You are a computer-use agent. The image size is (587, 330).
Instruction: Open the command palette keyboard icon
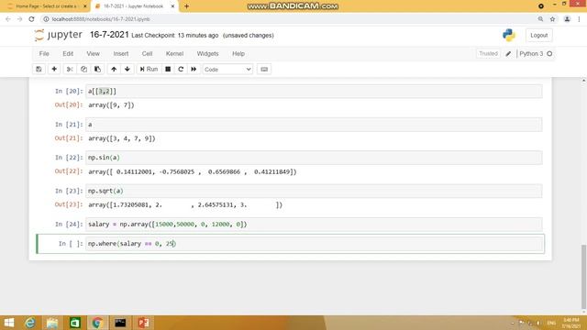[264, 70]
